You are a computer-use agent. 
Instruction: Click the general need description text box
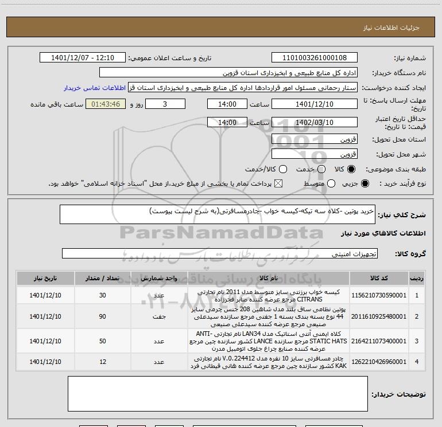coord(218,214)
